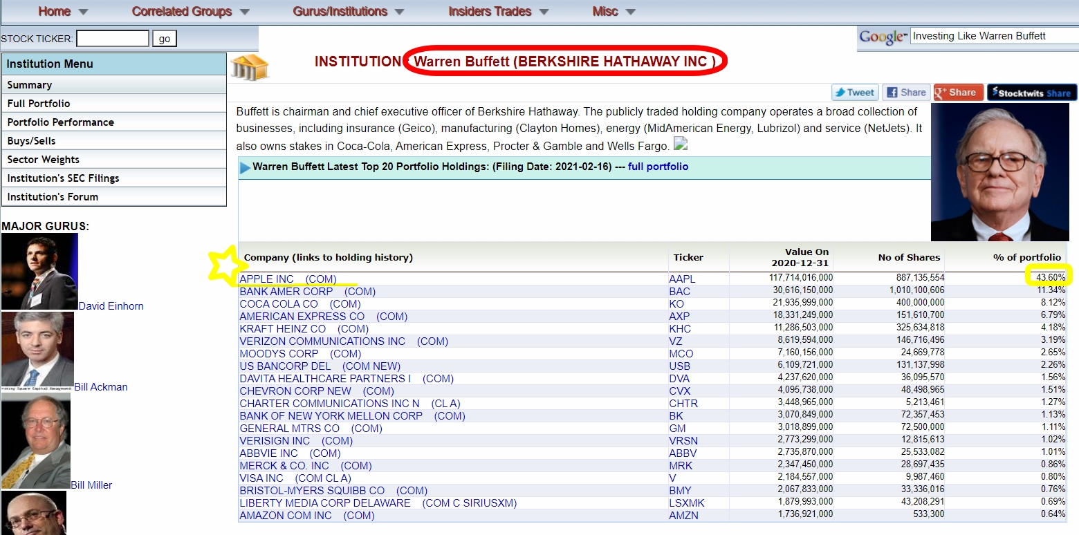
Task: Open KRAFT HEINZ CO link
Action: (x=304, y=329)
